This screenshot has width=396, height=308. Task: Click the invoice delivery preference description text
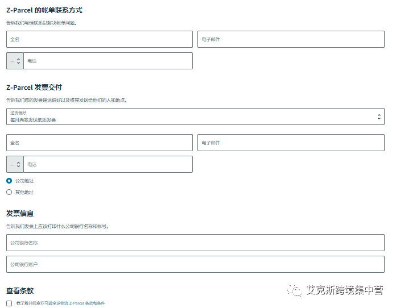[67, 101]
